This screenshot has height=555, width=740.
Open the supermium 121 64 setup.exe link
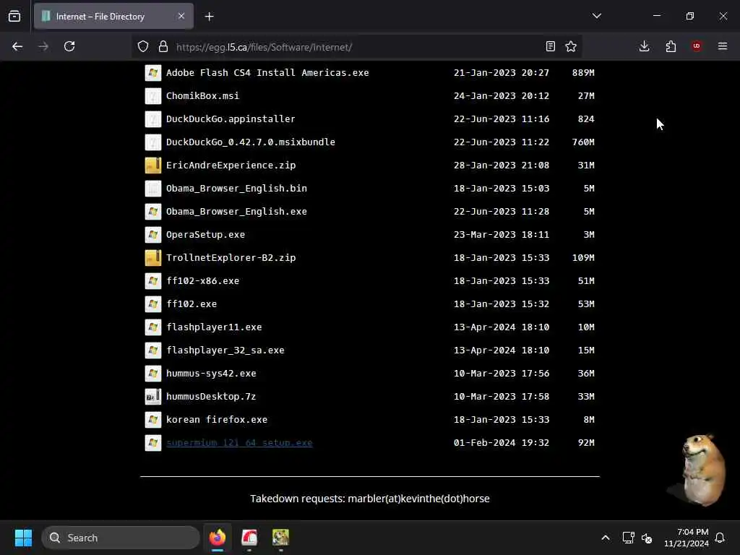pos(239,443)
